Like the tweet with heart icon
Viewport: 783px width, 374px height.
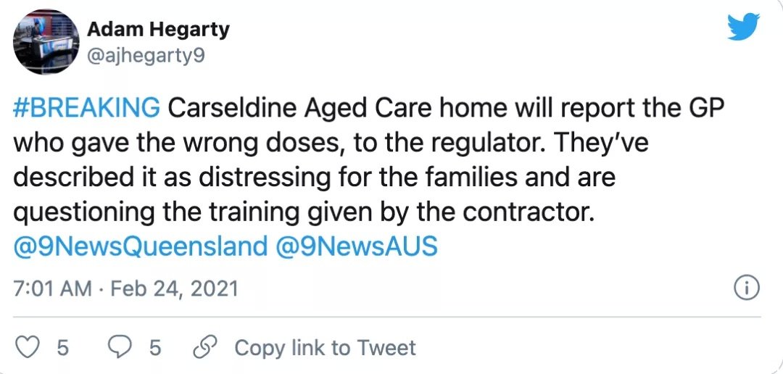[28, 347]
